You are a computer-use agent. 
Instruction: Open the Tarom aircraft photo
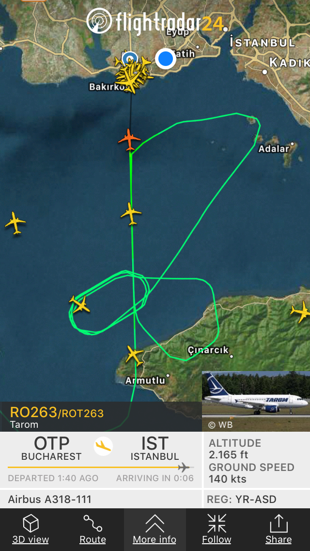(256, 401)
